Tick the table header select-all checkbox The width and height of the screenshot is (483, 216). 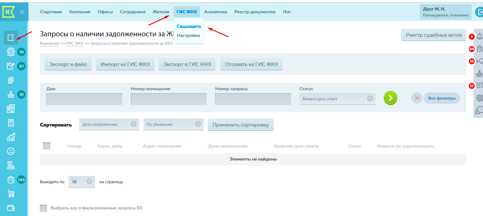click(46, 146)
